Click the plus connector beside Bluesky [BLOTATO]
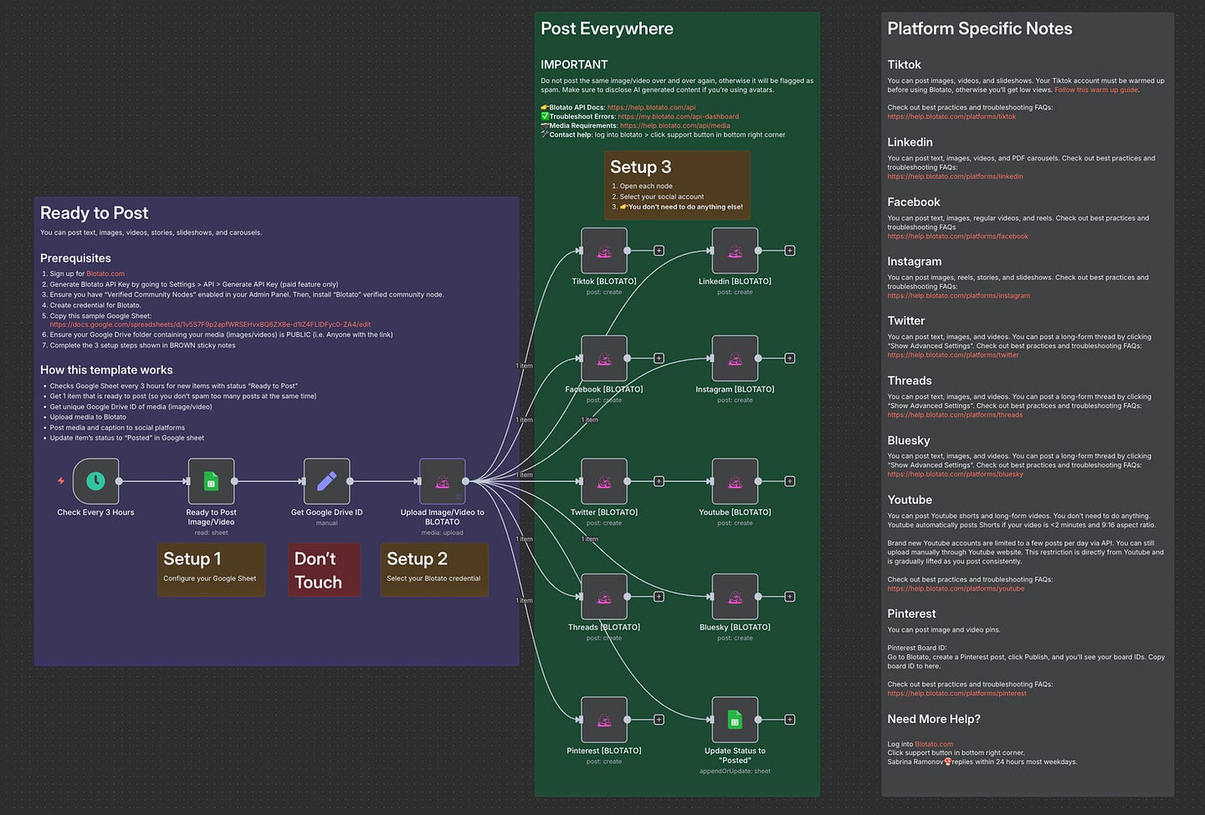The image size is (1205, 815). pyautogui.click(x=789, y=596)
